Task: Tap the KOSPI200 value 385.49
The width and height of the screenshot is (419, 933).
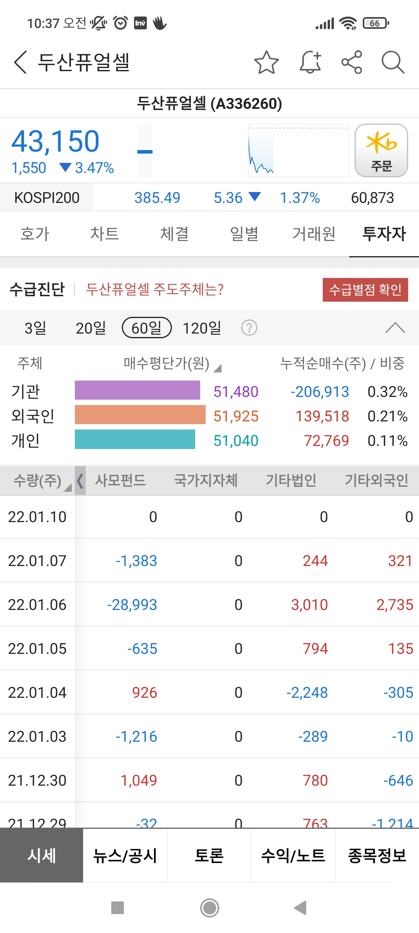Action: click(157, 197)
